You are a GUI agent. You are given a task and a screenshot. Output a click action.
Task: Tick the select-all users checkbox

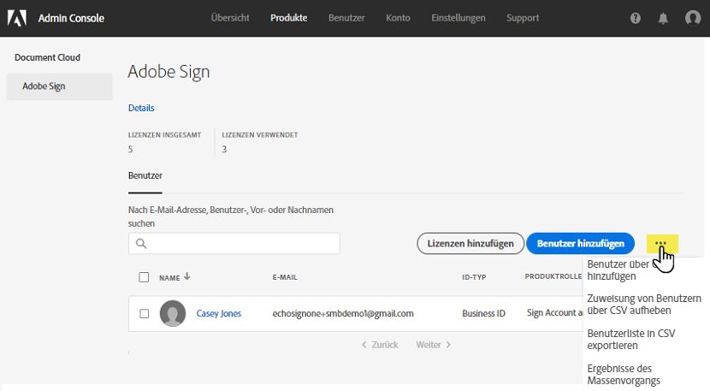(x=144, y=277)
